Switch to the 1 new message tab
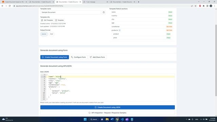This screenshot has width=217, height=122. click(x=96, y=2)
